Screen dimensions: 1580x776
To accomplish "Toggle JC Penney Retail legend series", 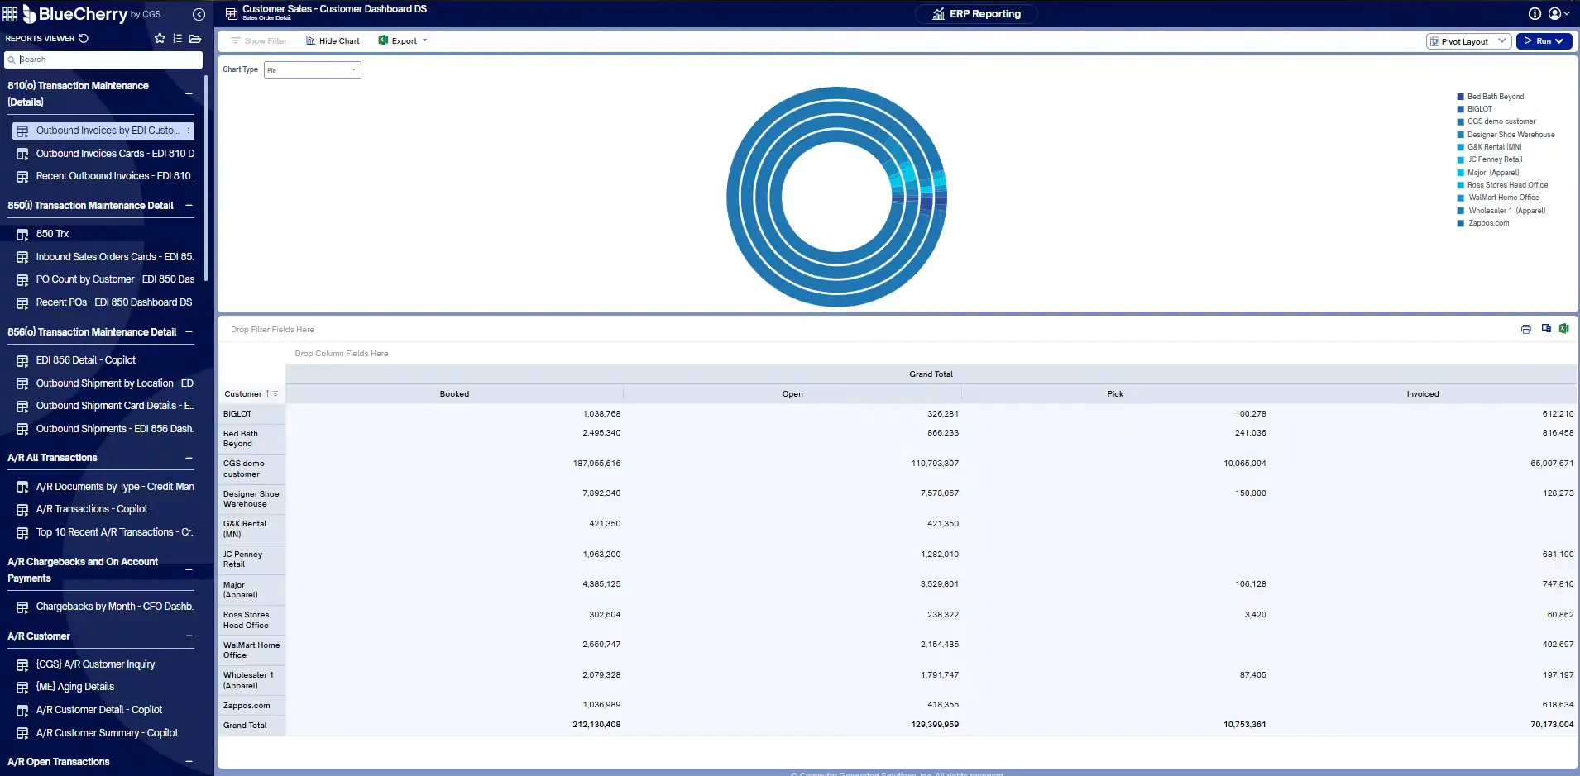I will (1489, 159).
